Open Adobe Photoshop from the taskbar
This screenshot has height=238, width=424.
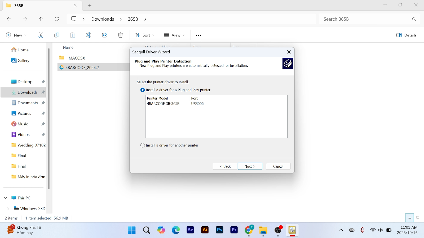(x=219, y=230)
